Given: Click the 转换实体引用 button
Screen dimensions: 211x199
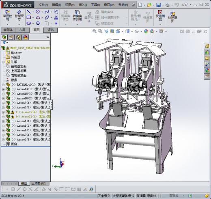Looking at the screenshot, I should tap(77, 16).
